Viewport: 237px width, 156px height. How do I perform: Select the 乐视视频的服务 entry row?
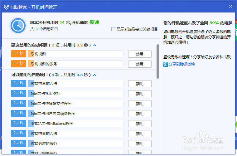point(75,64)
